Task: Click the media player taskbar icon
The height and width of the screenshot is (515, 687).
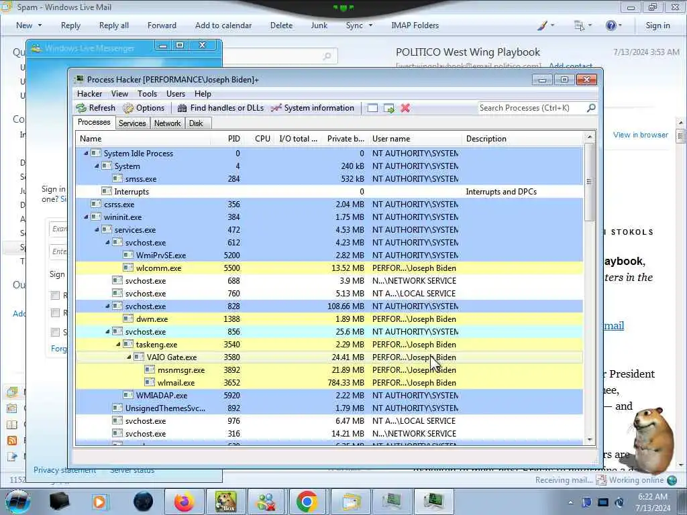Action: (100, 502)
